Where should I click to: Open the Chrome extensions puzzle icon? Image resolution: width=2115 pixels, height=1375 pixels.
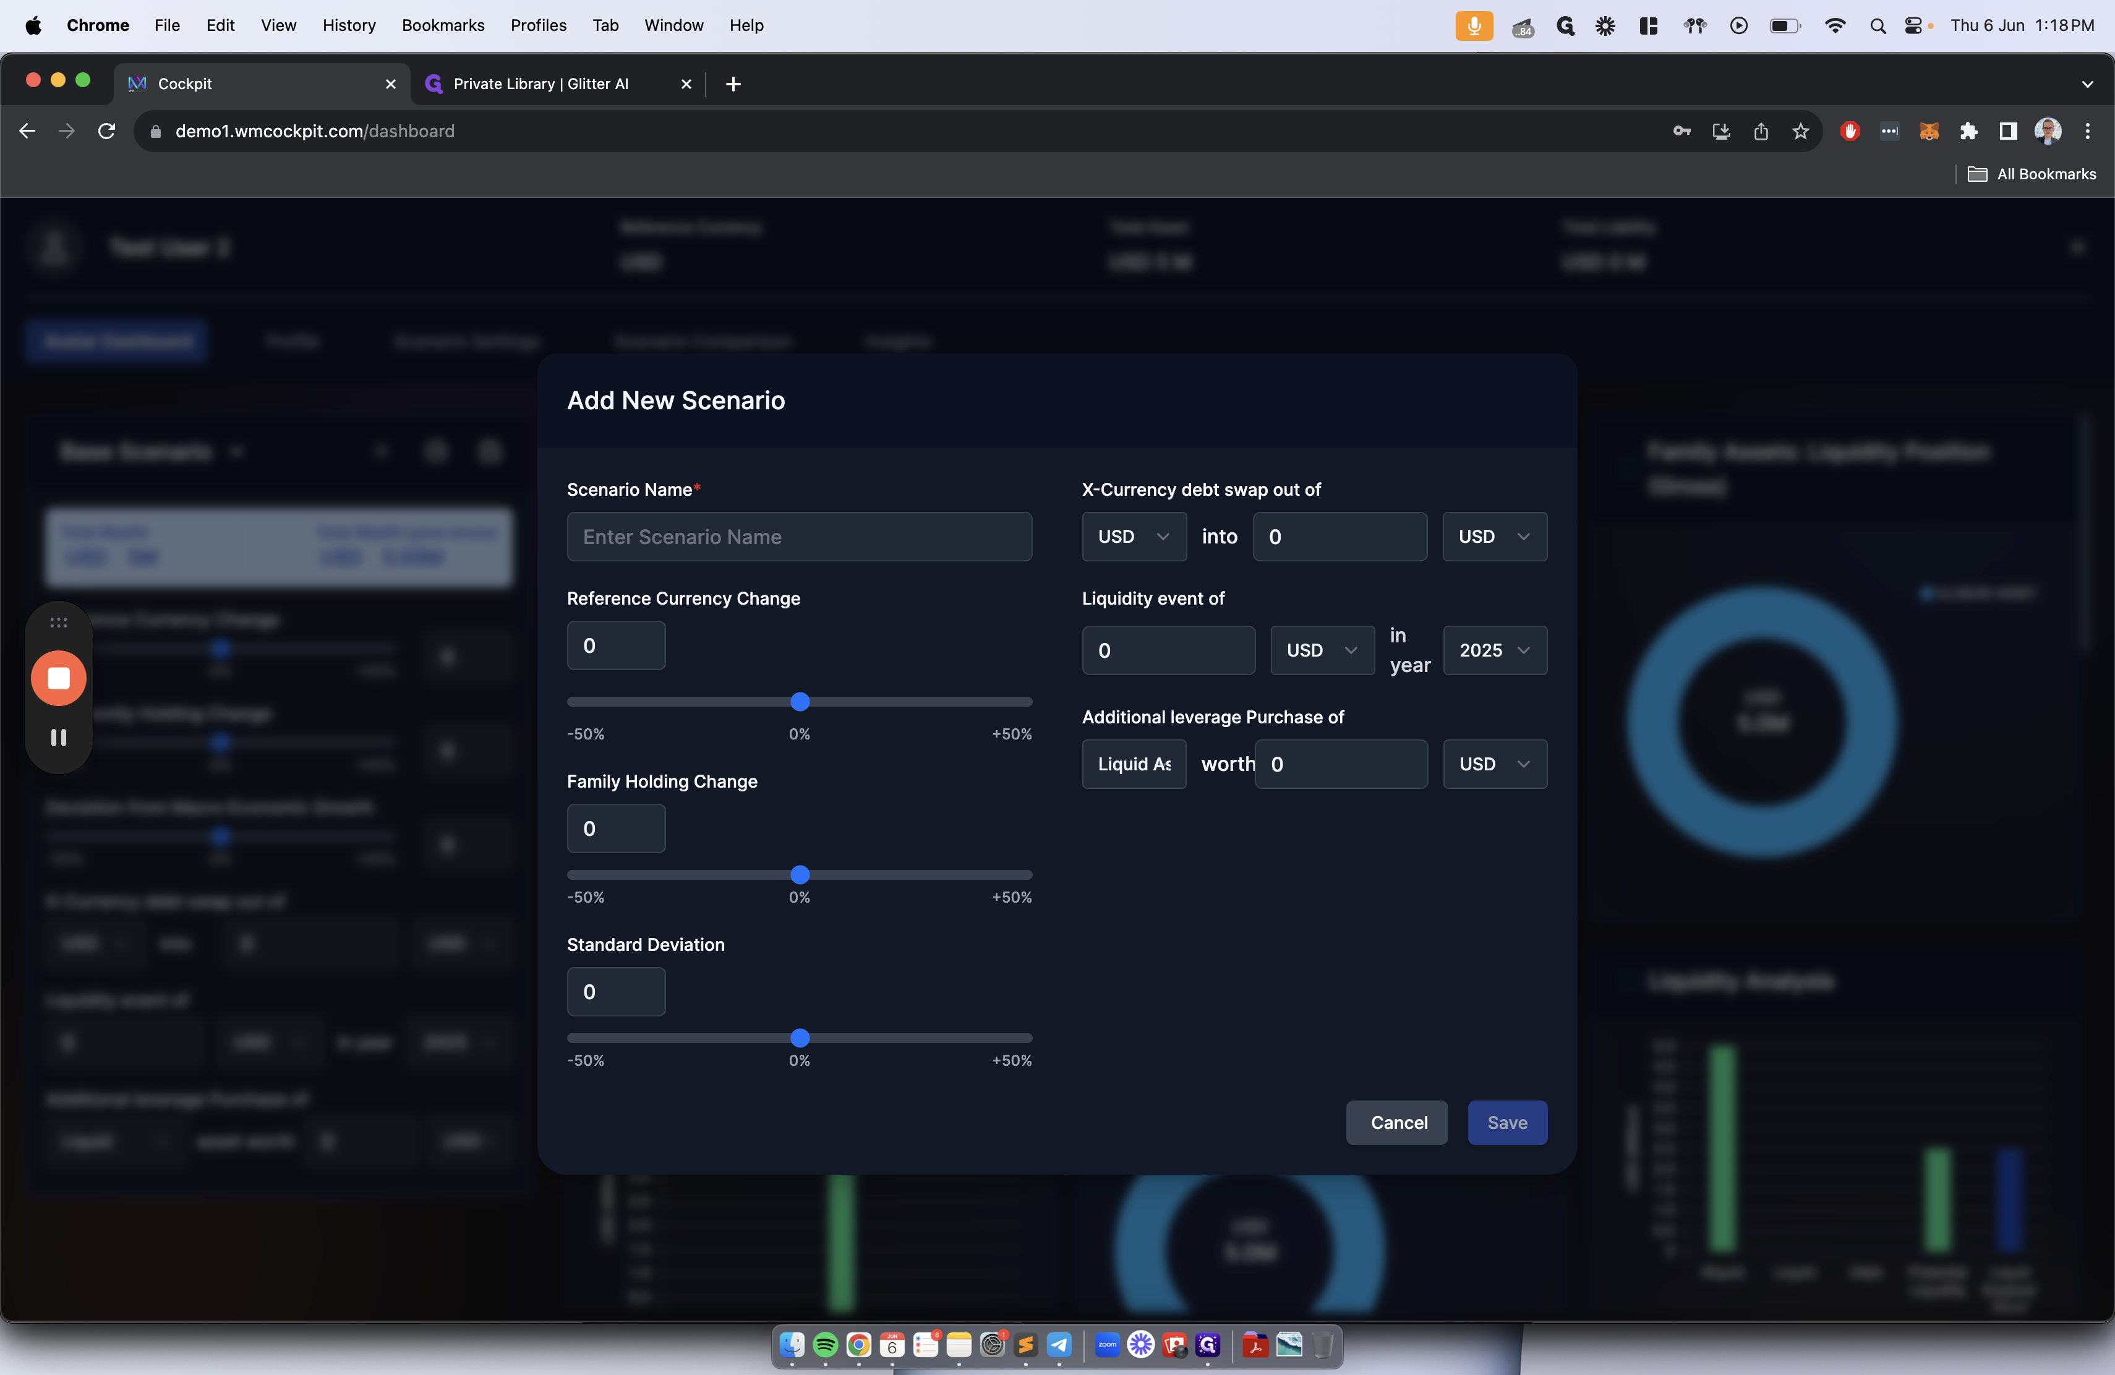click(1969, 132)
